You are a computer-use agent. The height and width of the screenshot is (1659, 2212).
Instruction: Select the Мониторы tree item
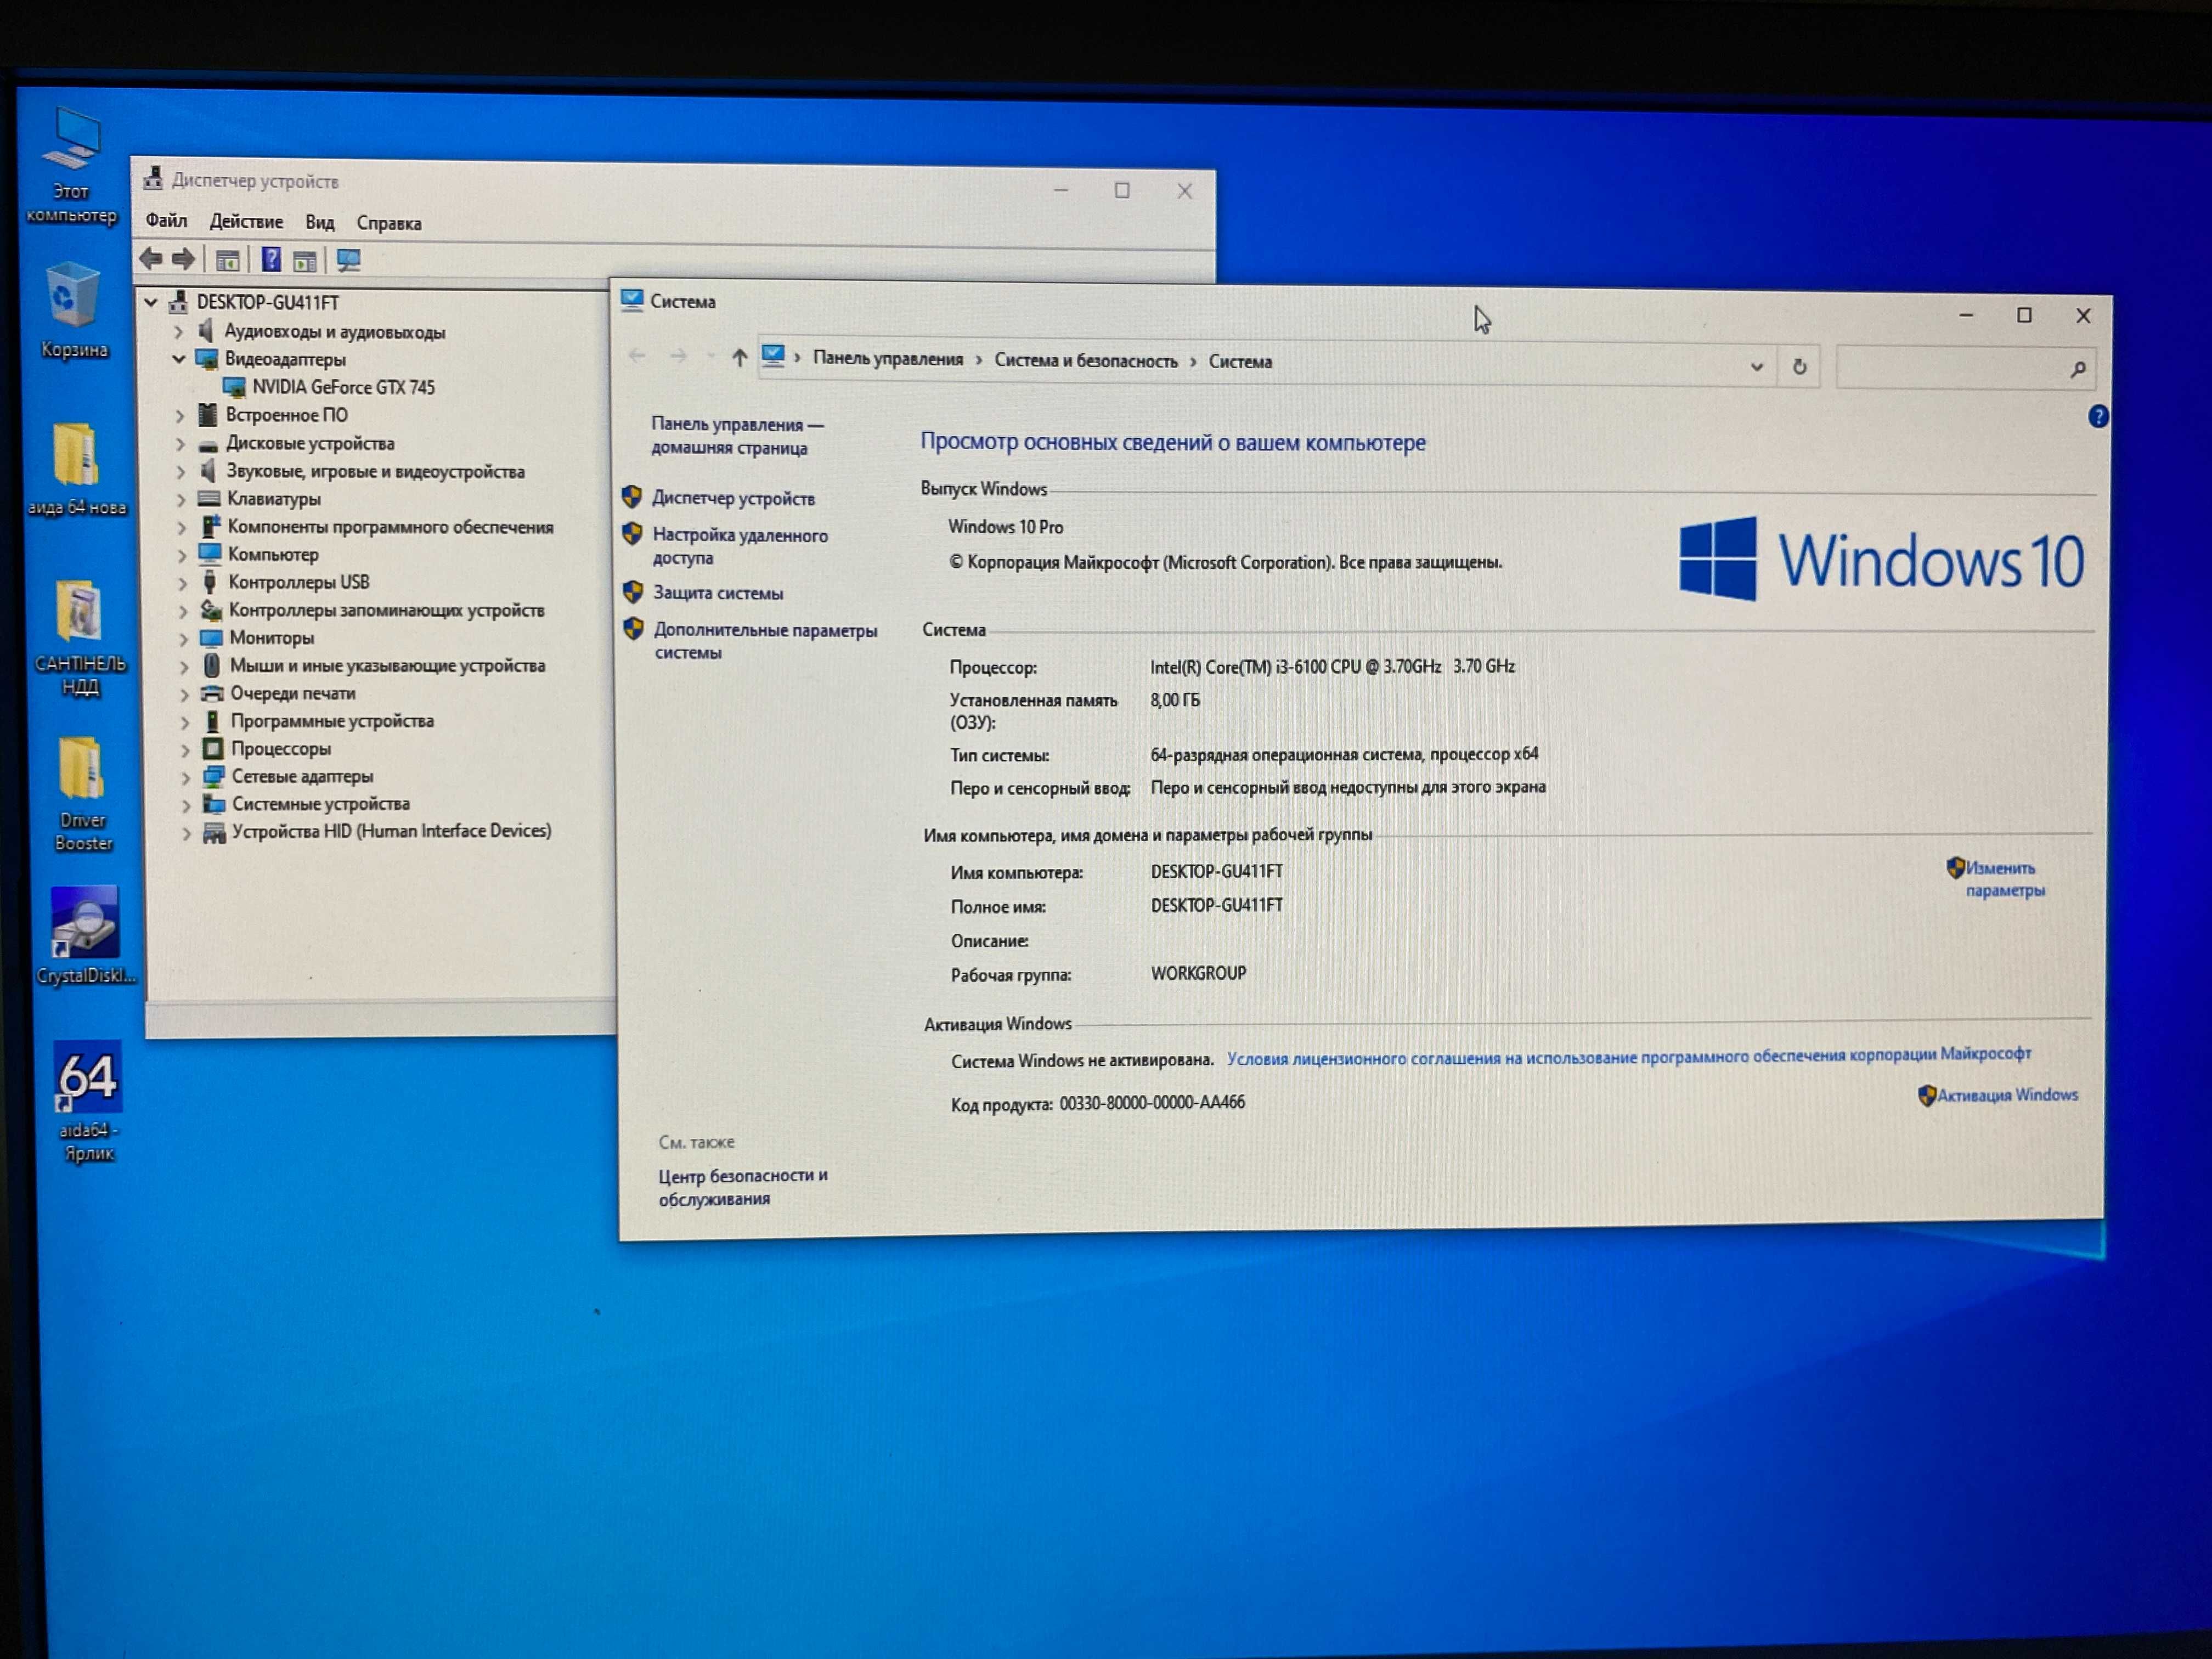271,638
